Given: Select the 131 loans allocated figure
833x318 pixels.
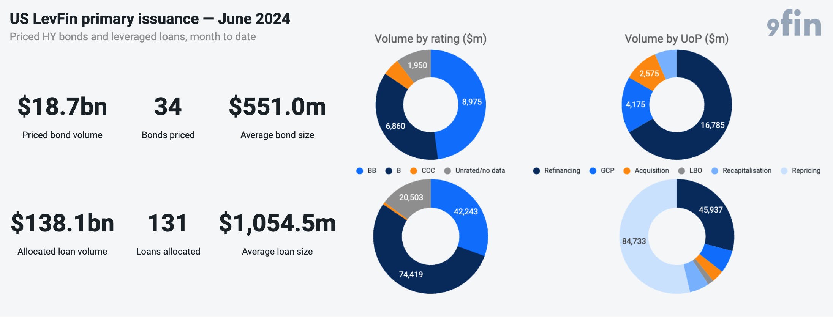Looking at the screenshot, I should 168,223.
